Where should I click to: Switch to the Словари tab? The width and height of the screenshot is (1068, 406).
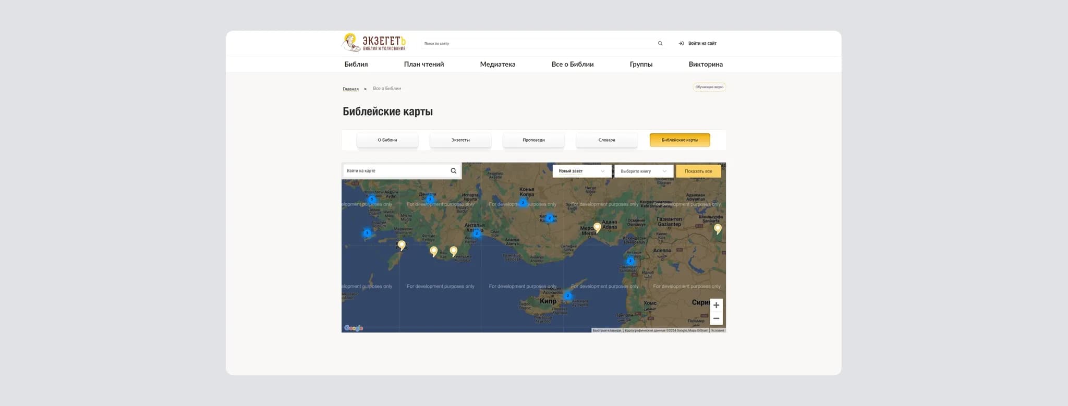[x=606, y=140]
